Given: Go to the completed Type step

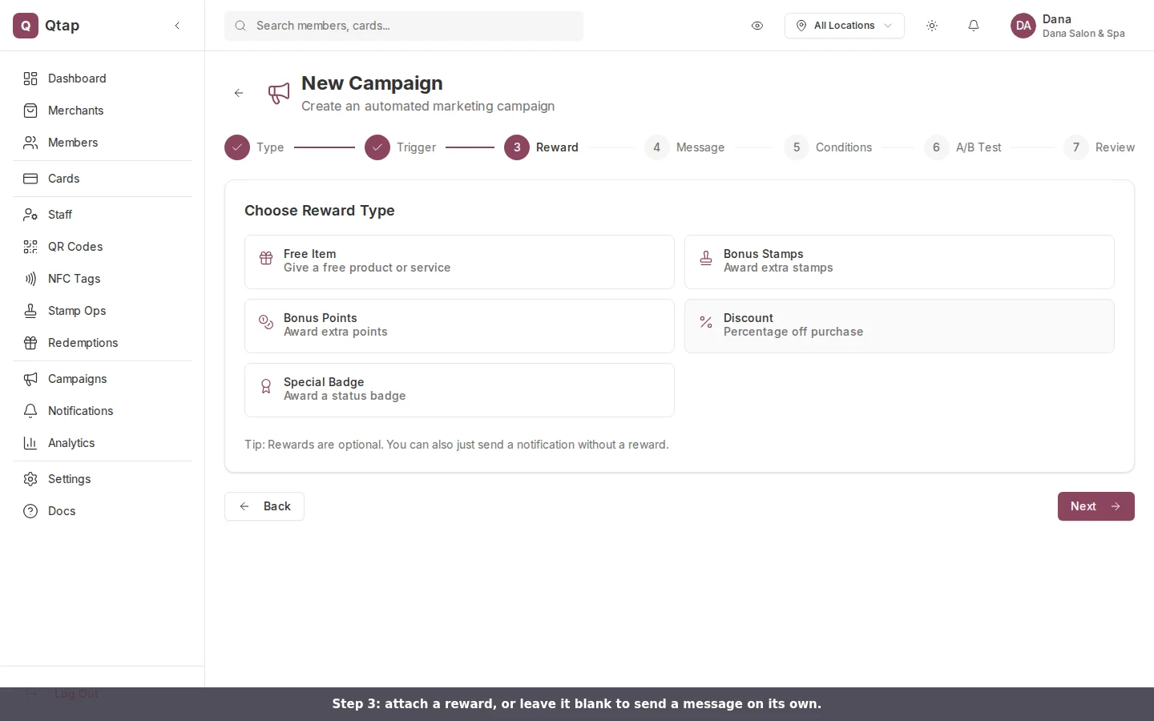Looking at the screenshot, I should click(x=254, y=147).
